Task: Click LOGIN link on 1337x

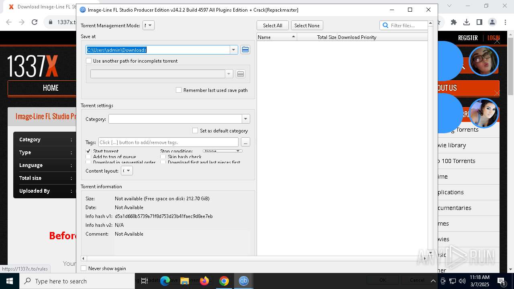Action: coord(494,38)
